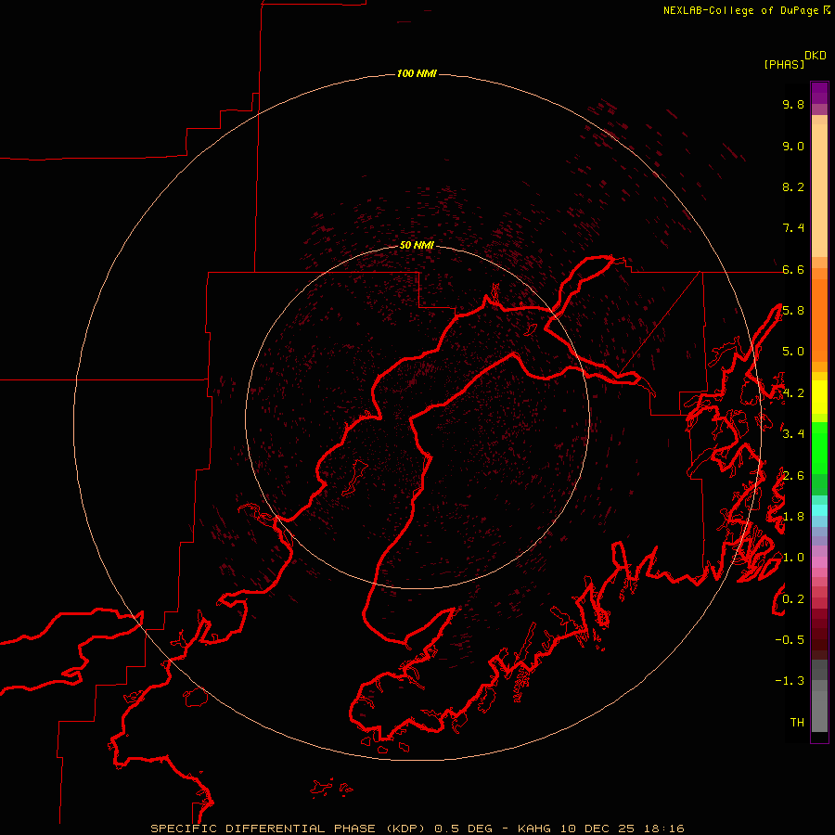Click the 100 NMI range ring label
Screen dimensions: 835x835
pos(417,73)
